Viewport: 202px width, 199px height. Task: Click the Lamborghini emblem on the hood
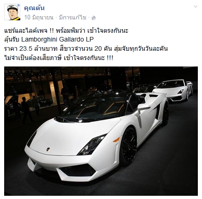coord(48,149)
